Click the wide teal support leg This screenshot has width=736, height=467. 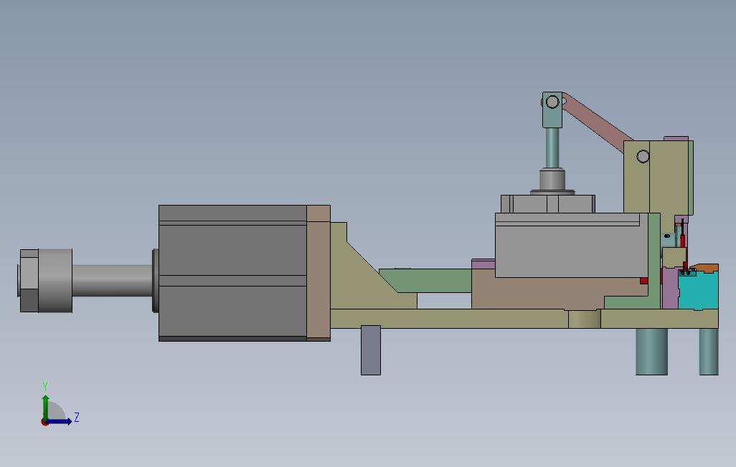(651, 352)
